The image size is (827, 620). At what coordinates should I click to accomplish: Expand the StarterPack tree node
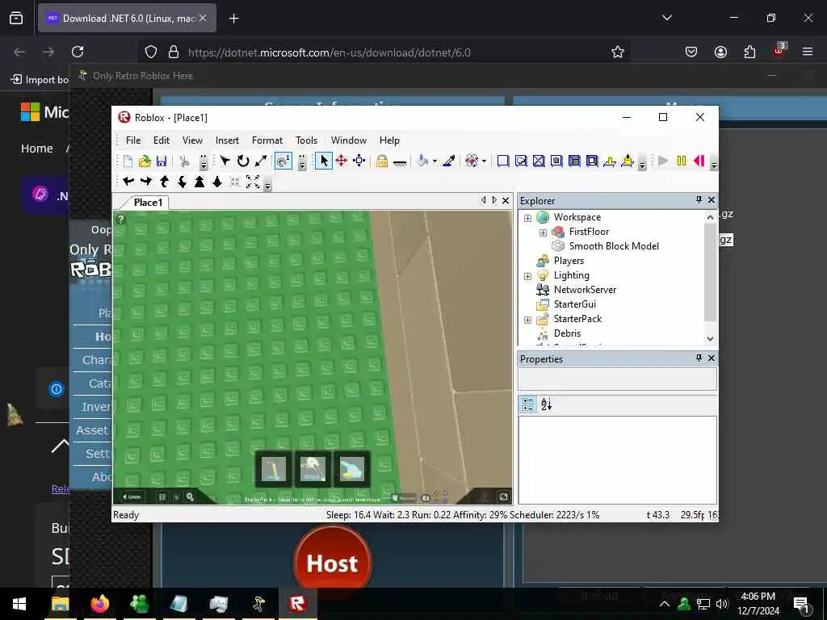[527, 320]
